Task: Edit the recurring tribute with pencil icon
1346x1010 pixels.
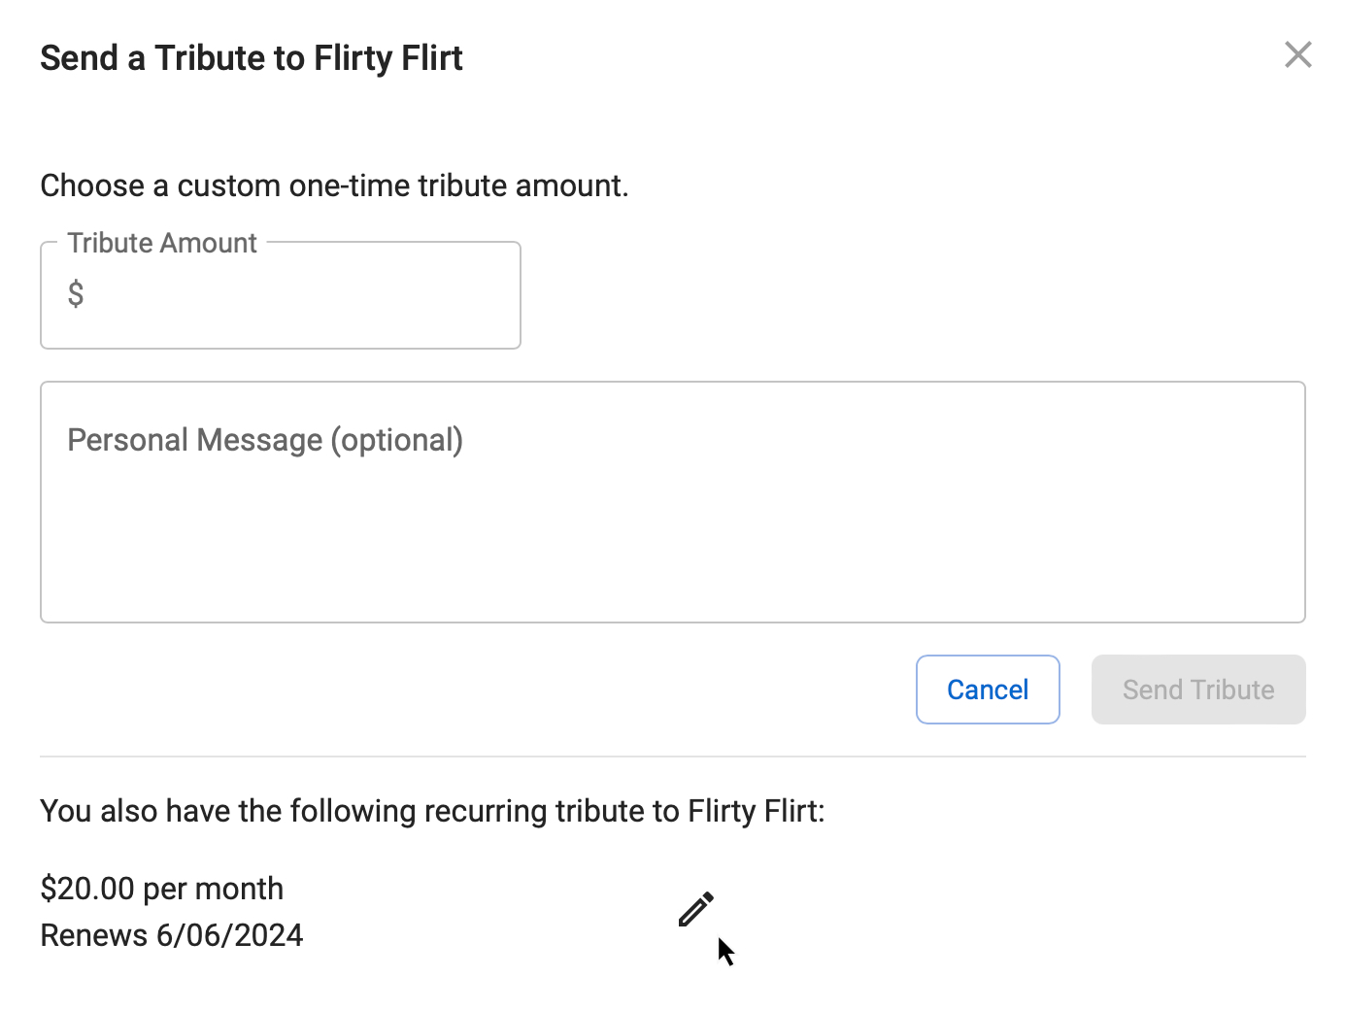Action: click(x=696, y=909)
